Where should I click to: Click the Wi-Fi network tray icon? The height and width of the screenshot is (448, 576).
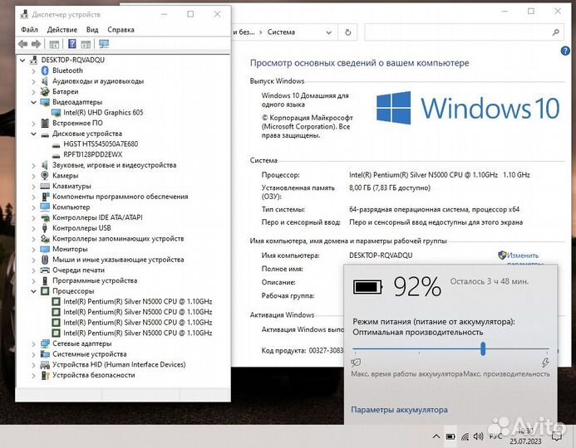[x=465, y=436]
